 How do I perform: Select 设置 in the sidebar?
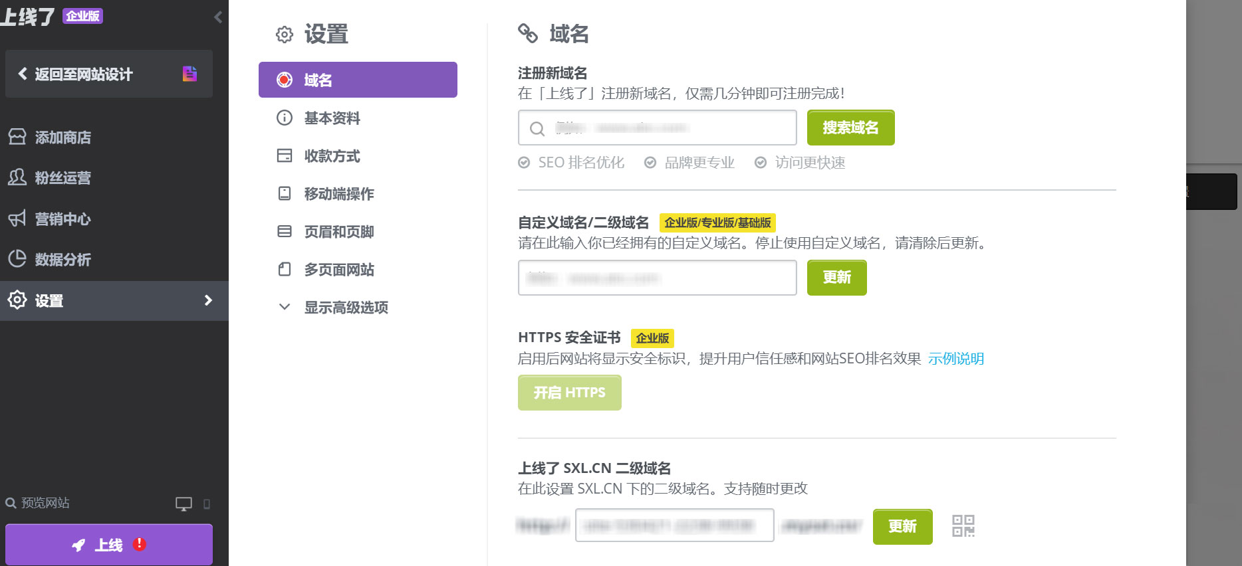coord(114,301)
